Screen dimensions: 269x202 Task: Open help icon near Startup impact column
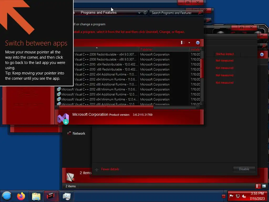coord(262,54)
